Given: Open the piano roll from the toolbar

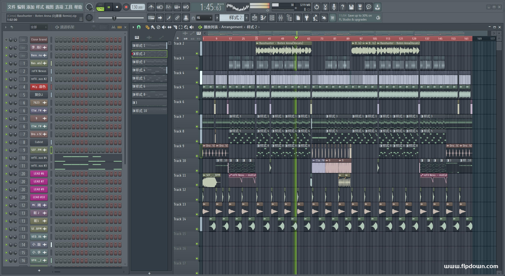Looking at the screenshot, I should coord(263,18).
